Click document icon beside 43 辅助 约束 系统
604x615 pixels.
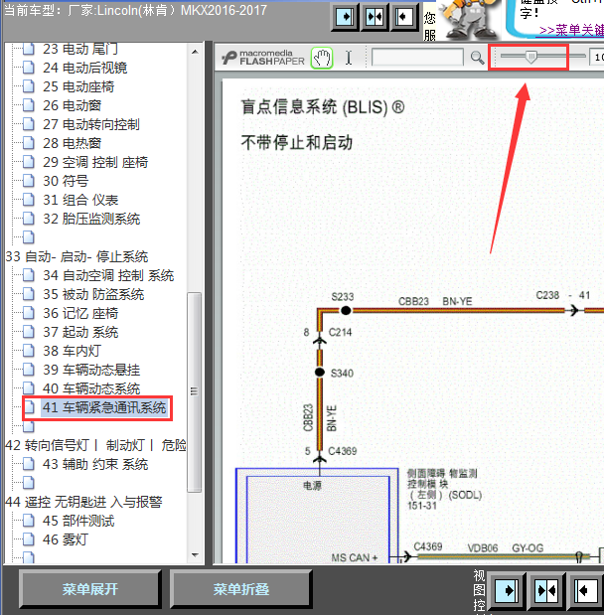(28, 464)
